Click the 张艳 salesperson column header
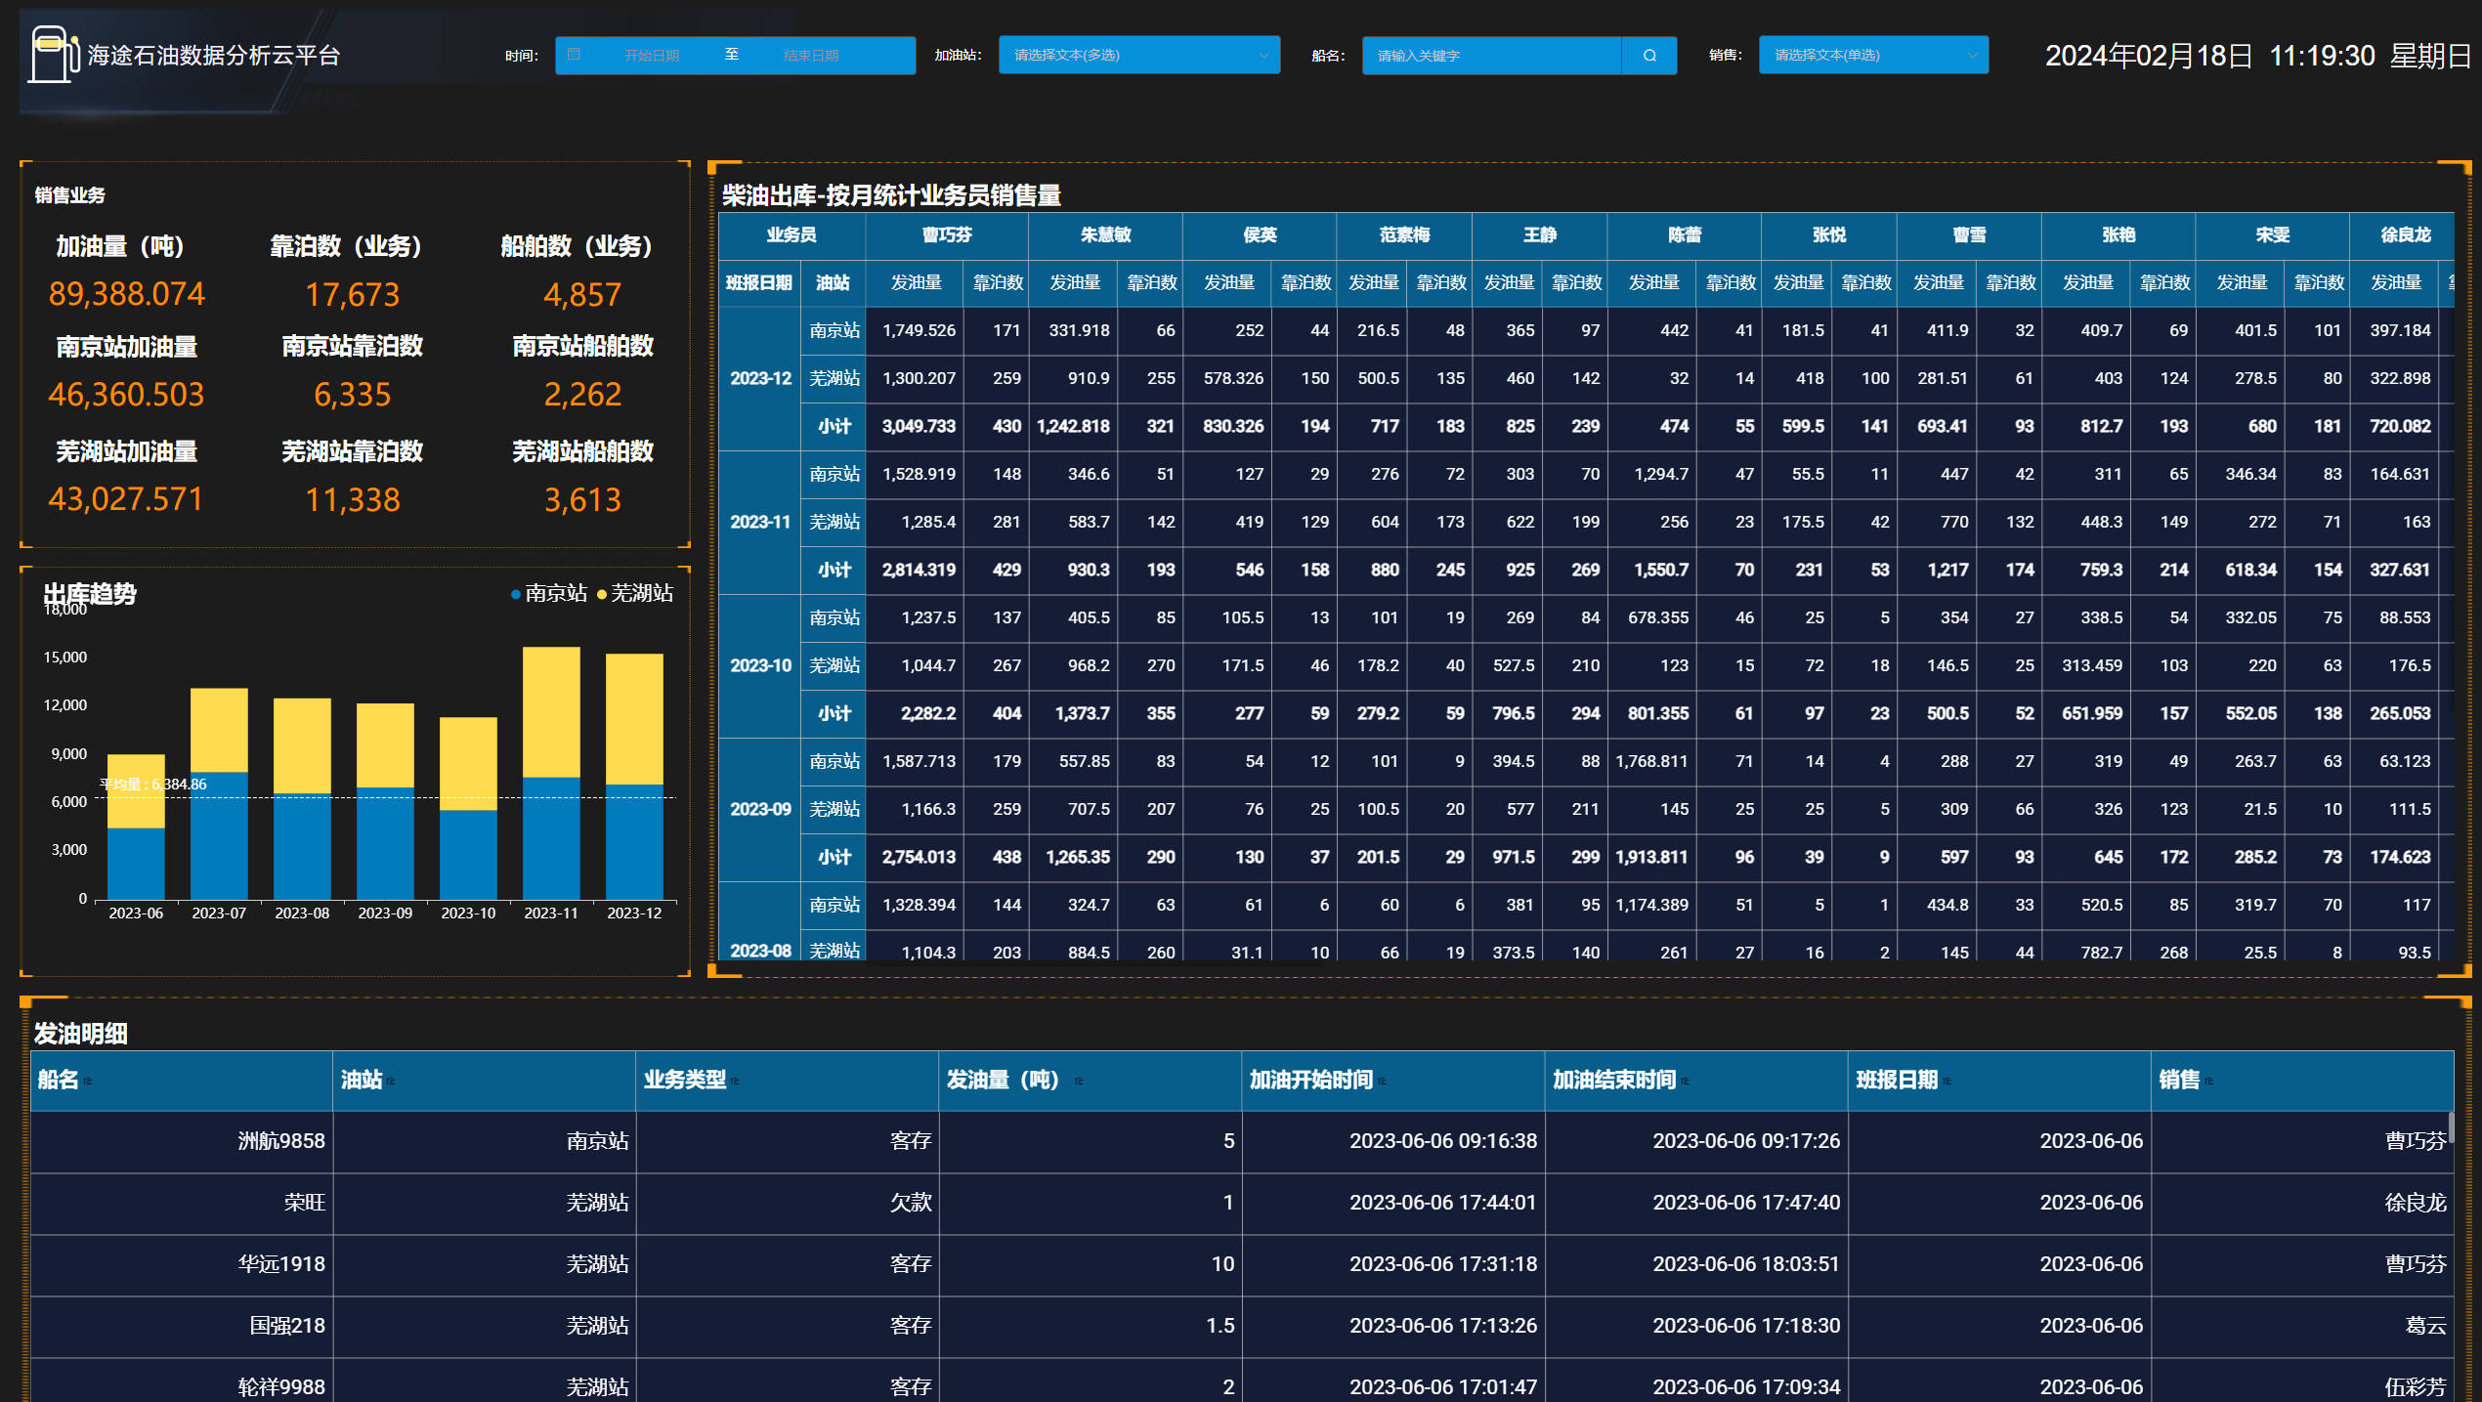 click(x=2118, y=235)
